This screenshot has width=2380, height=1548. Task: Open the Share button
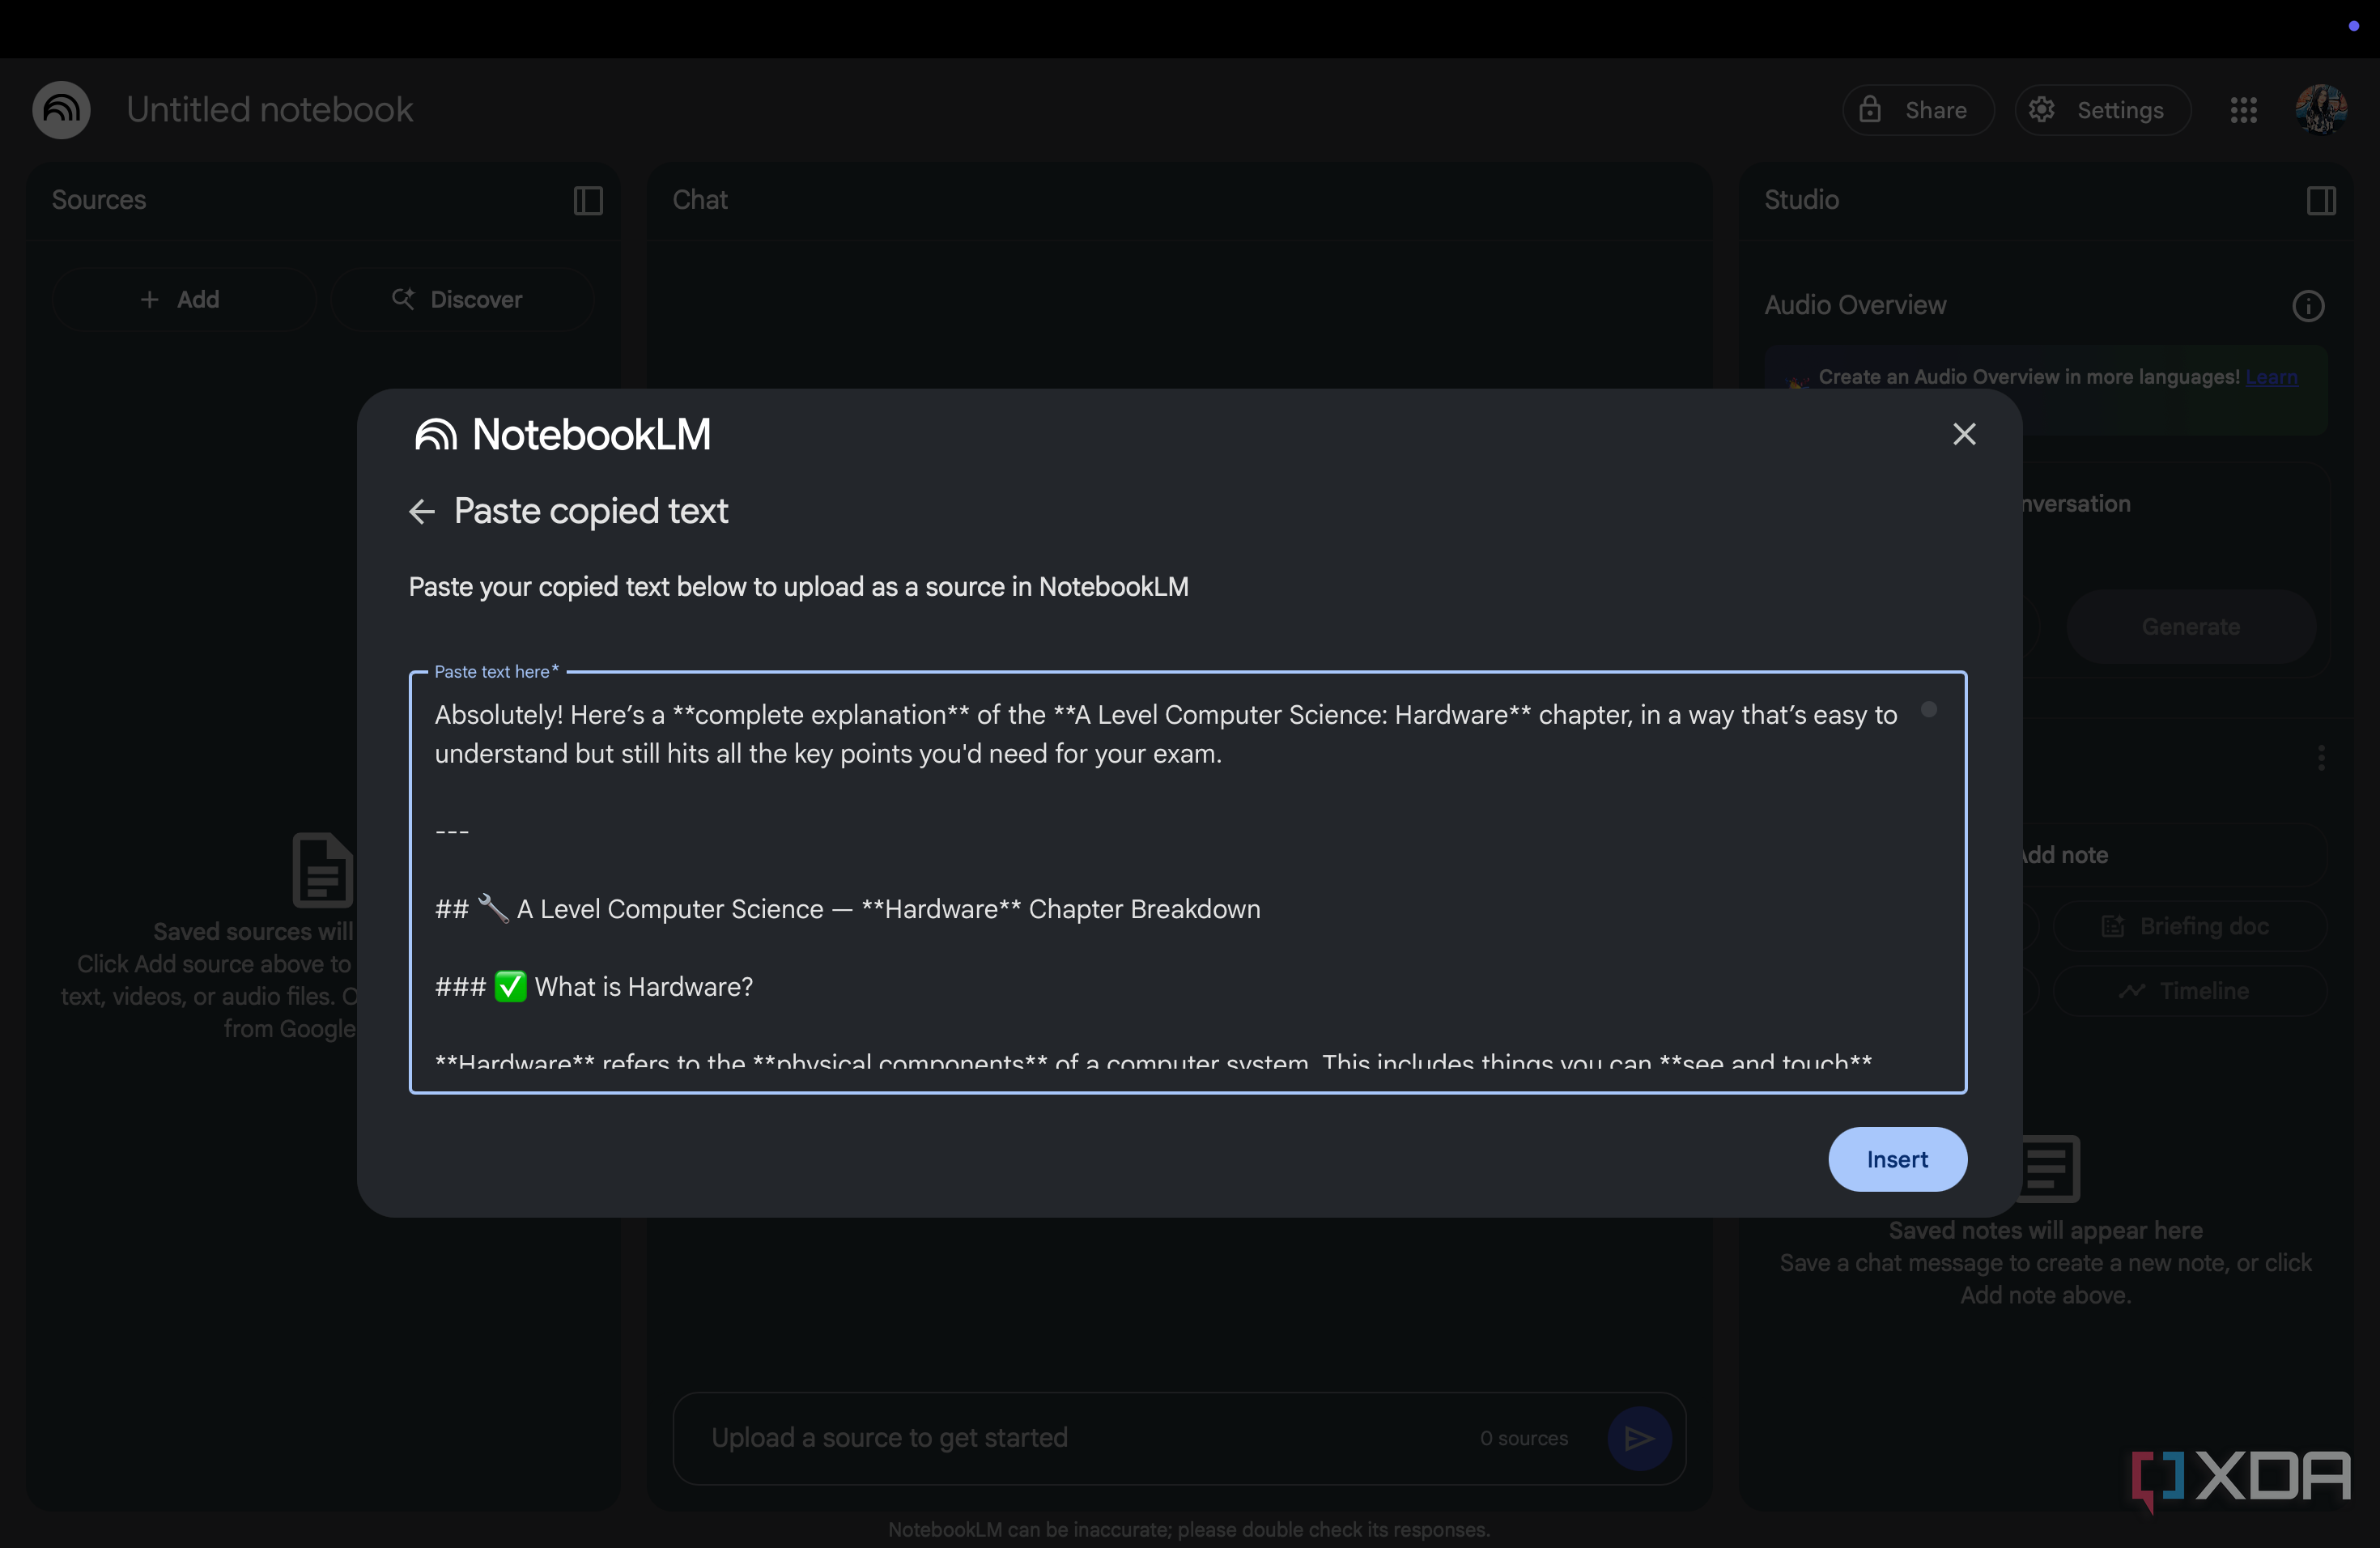pyautogui.click(x=1917, y=110)
